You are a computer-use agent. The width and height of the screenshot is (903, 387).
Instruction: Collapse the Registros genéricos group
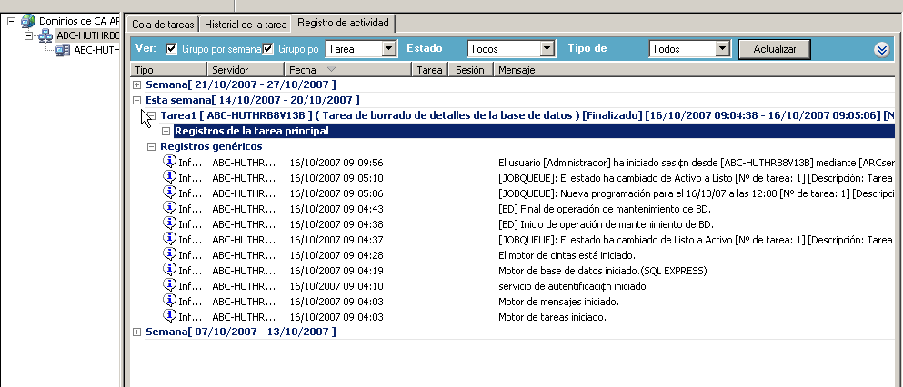152,146
